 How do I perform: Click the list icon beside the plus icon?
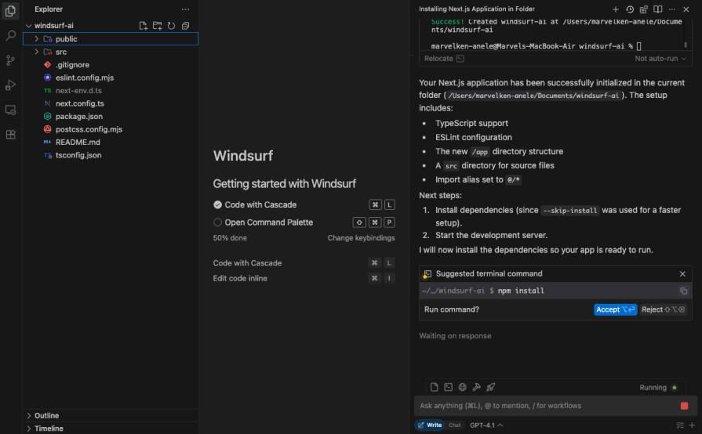pos(680,425)
